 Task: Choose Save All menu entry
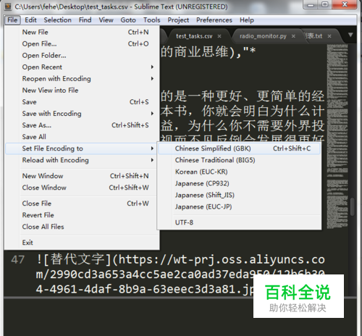tap(82, 137)
